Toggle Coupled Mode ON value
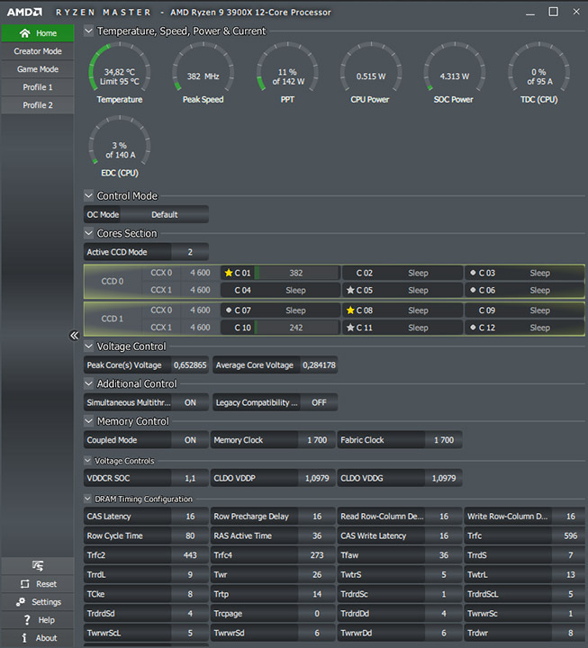588x648 pixels. click(190, 440)
